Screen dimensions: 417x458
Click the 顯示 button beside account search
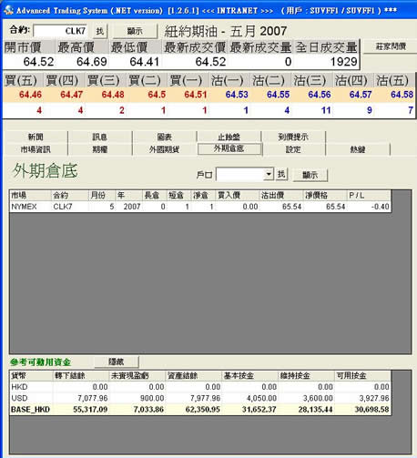(310, 175)
